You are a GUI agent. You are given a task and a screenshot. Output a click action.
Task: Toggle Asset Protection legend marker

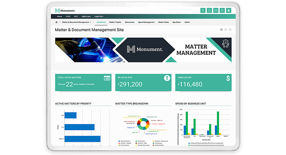coord(119,141)
